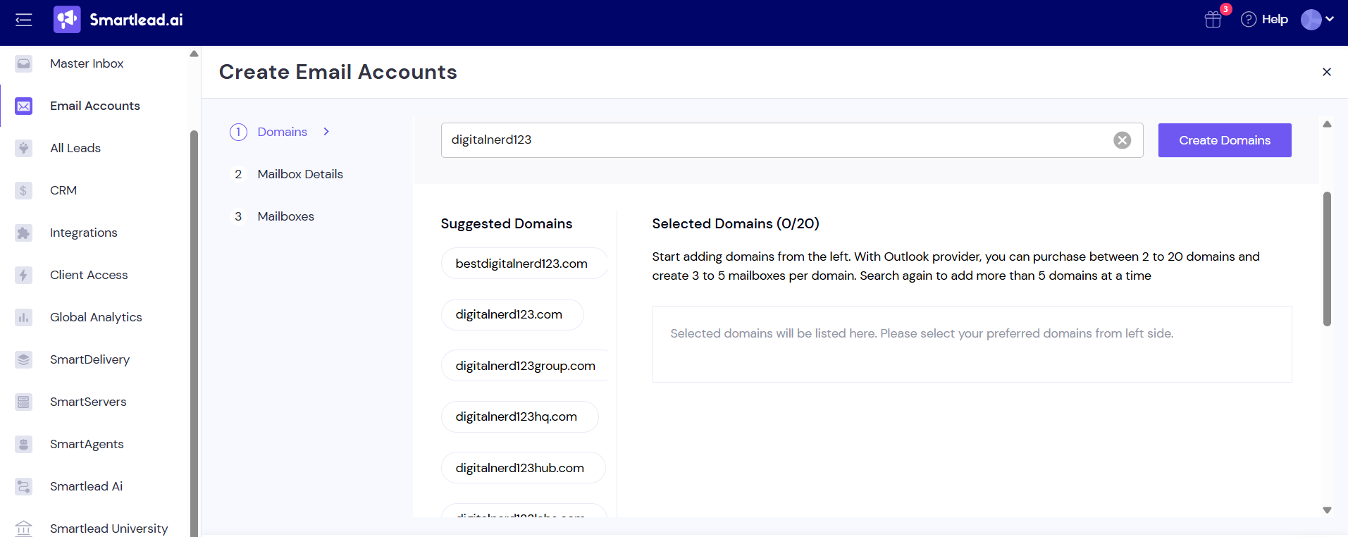Open SmartAgents from sidebar

[87, 444]
